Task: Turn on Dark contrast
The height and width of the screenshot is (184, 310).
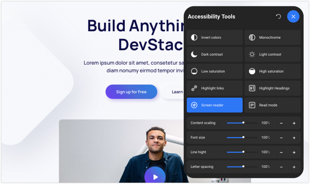Action: click(x=215, y=54)
